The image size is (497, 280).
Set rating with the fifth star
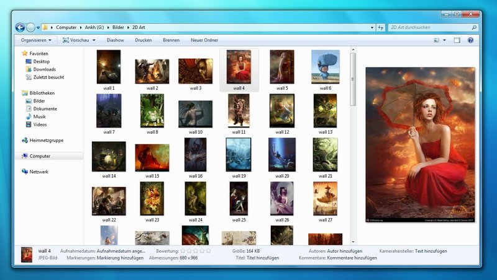point(208,251)
